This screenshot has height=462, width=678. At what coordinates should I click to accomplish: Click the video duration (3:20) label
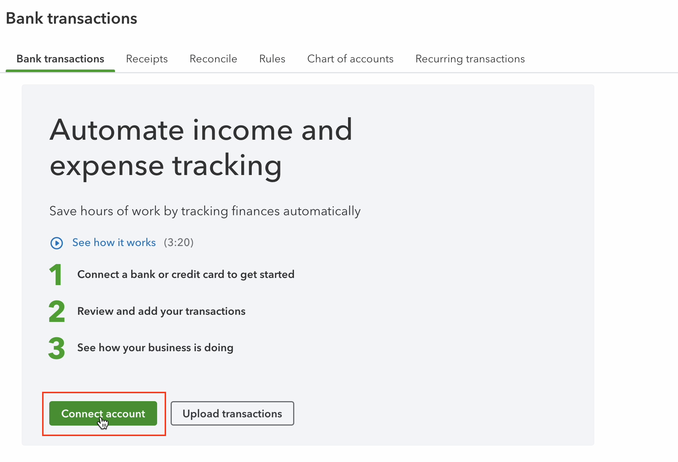(x=179, y=243)
